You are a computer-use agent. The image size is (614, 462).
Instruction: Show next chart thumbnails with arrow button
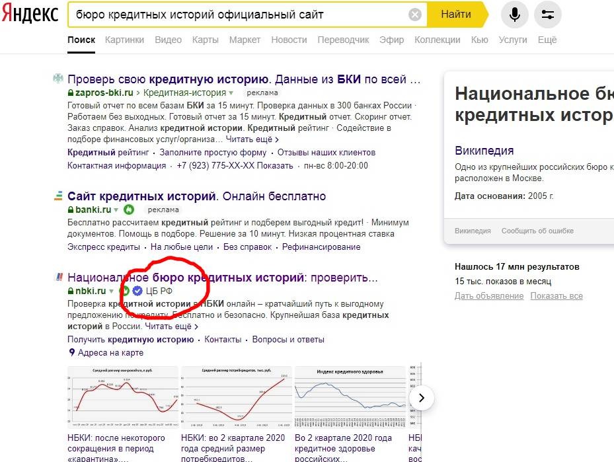click(422, 398)
